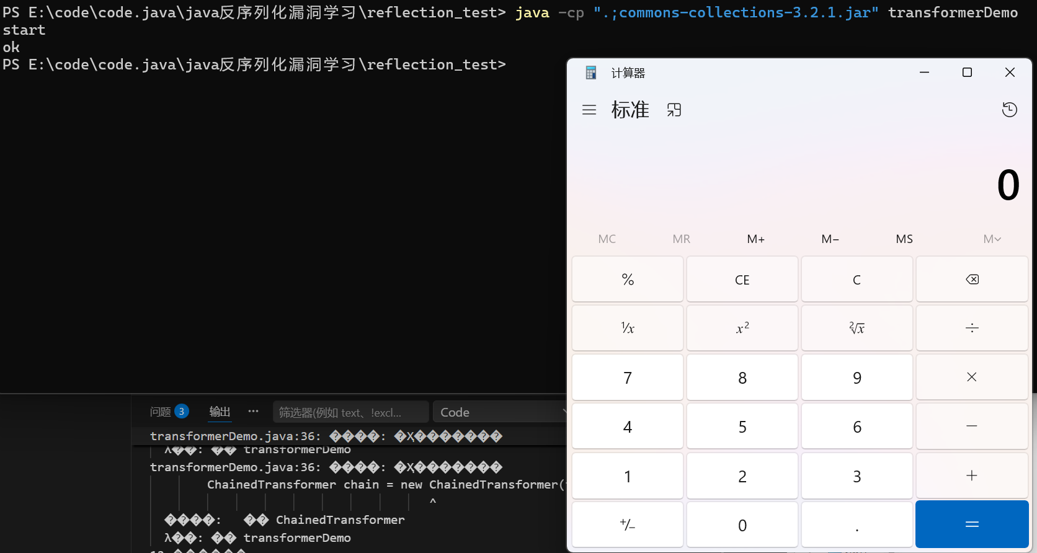Click the output filter text field
Viewport: 1037px width, 553px height.
click(350, 412)
